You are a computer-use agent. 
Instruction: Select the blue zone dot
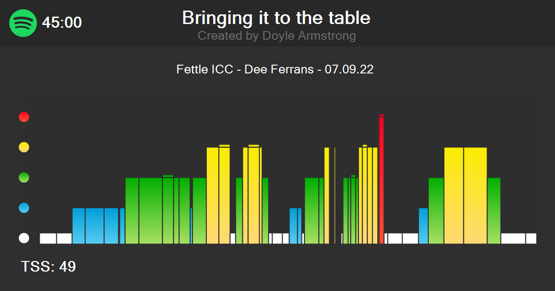tap(24, 208)
